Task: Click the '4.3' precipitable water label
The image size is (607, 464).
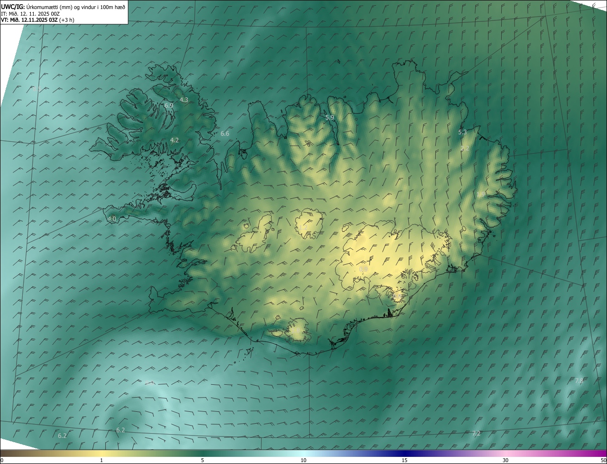Action: point(184,100)
